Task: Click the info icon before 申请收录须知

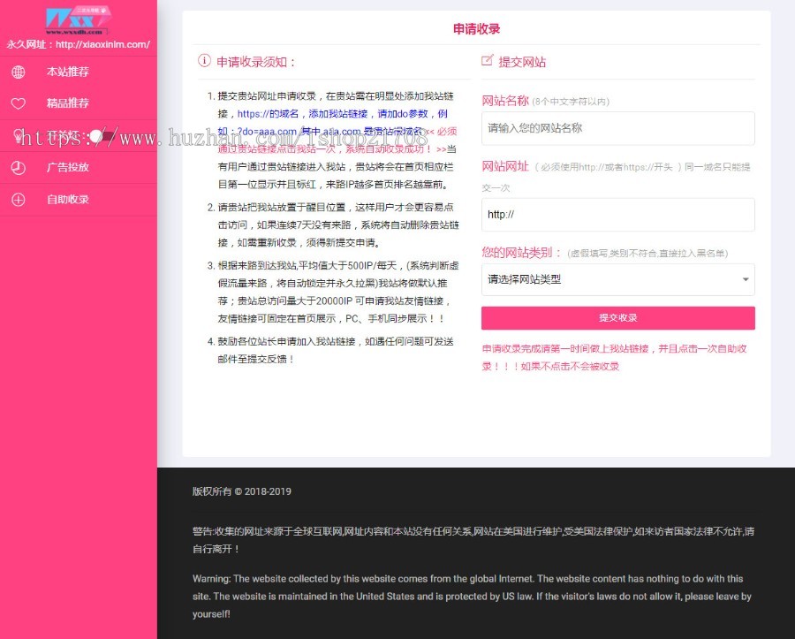Action: (204, 61)
